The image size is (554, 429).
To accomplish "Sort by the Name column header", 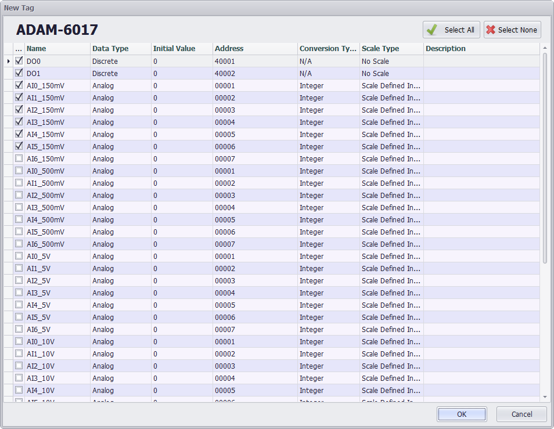I will [57, 49].
